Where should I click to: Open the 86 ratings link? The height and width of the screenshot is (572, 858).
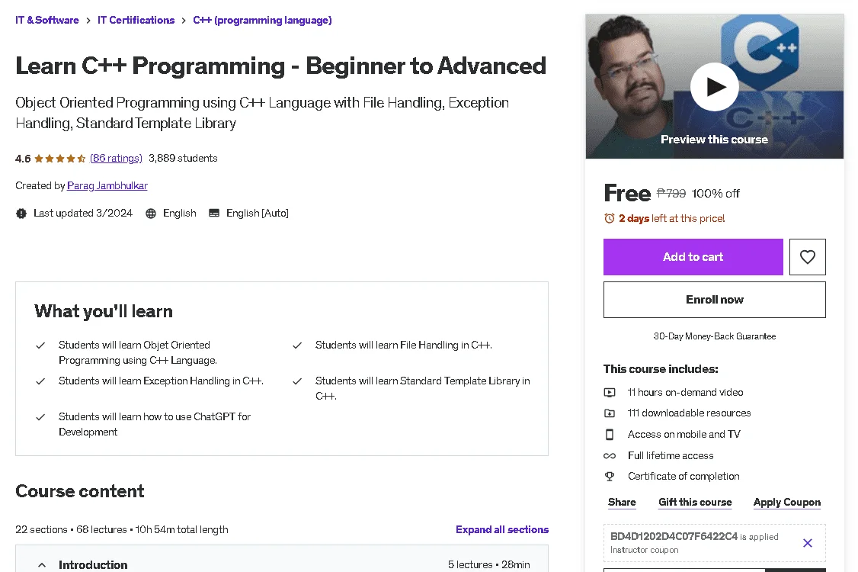(116, 159)
